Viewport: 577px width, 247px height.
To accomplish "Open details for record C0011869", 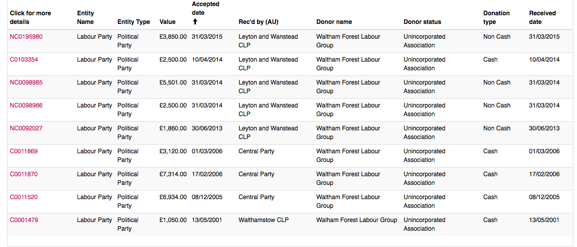I will (x=23, y=151).
